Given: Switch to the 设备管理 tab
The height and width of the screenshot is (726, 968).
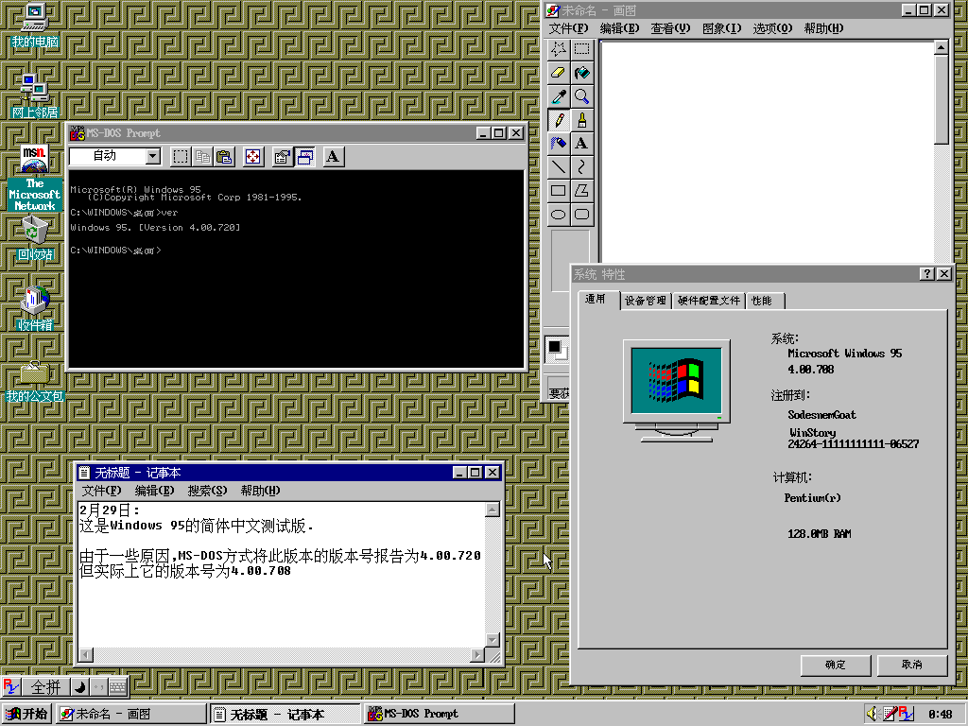Looking at the screenshot, I should coord(646,301).
